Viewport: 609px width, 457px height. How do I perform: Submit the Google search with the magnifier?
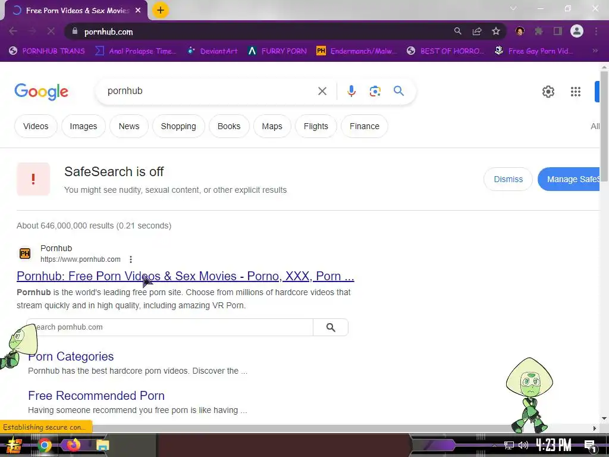[399, 91]
